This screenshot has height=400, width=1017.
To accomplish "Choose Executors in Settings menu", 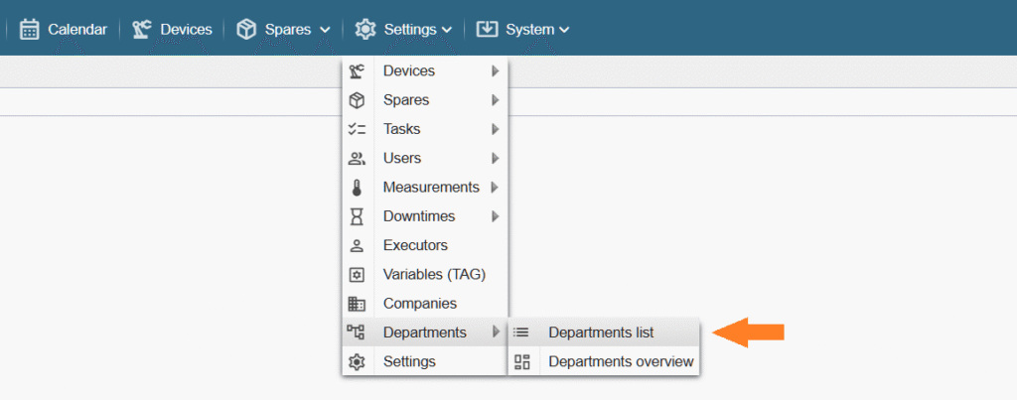I will pos(415,245).
